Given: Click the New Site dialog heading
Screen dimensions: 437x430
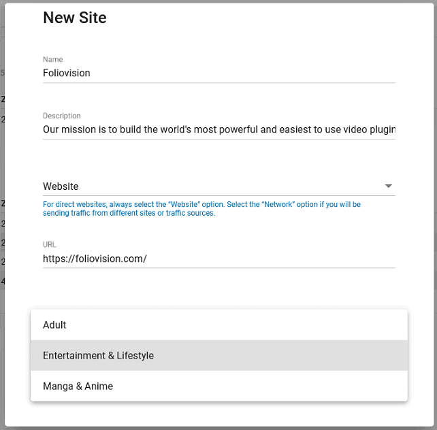Looking at the screenshot, I should pyautogui.click(x=75, y=18).
